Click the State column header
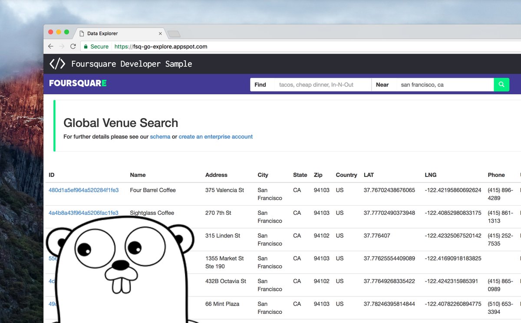This screenshot has width=521, height=323. (x=300, y=175)
